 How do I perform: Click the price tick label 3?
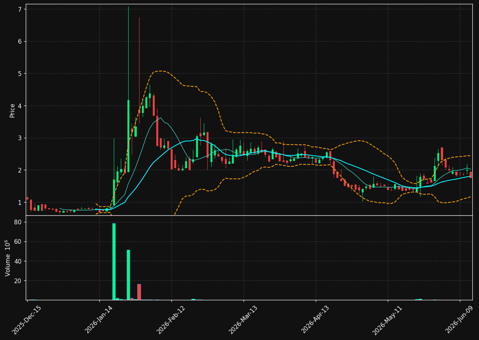tap(20, 138)
